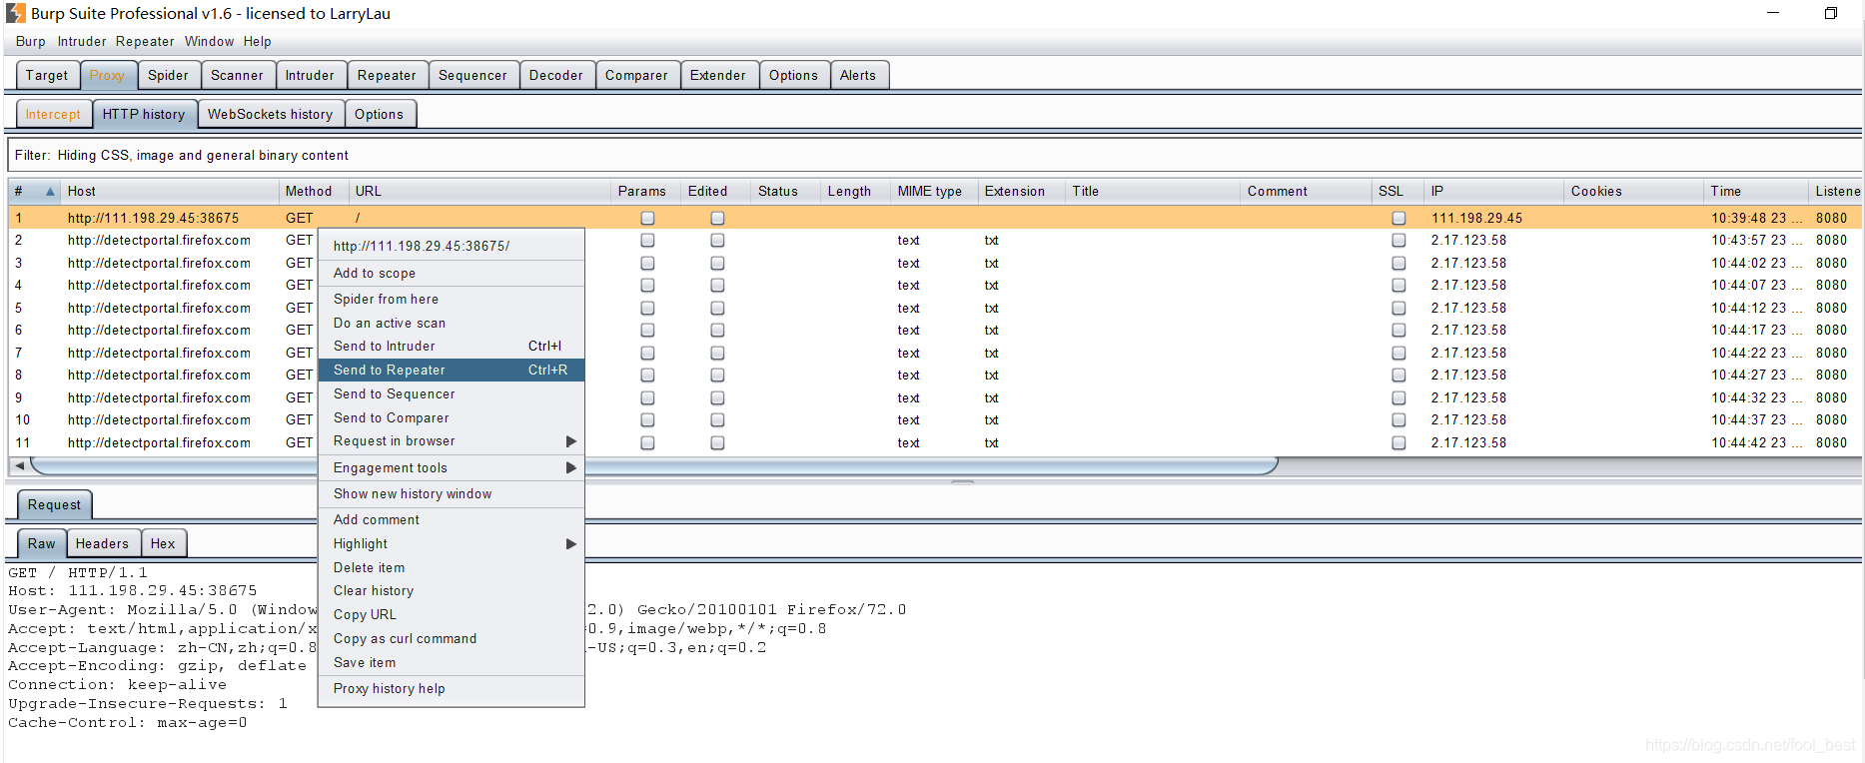Viewport: 1865px width, 763px height.
Task: Select Delete item in context menu
Action: 452,568
